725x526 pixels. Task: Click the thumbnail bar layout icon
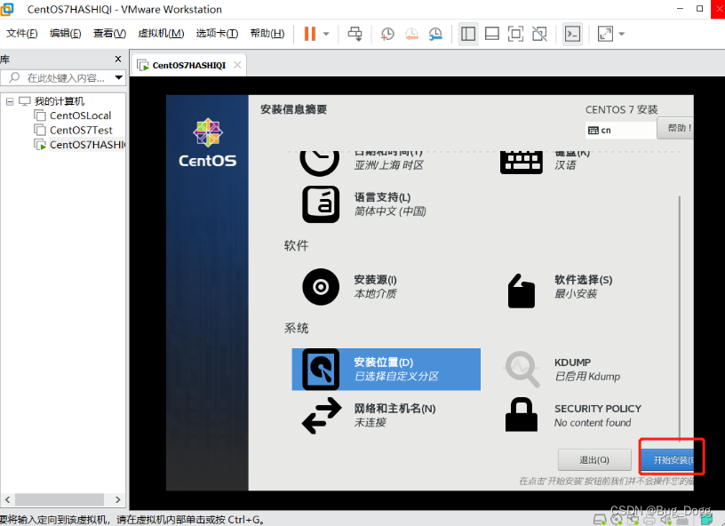(491, 34)
